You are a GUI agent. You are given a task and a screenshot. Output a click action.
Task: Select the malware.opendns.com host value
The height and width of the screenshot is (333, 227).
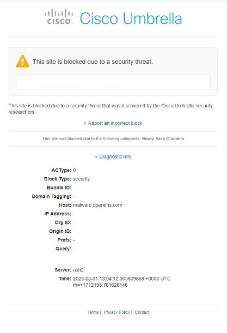tap(97, 205)
